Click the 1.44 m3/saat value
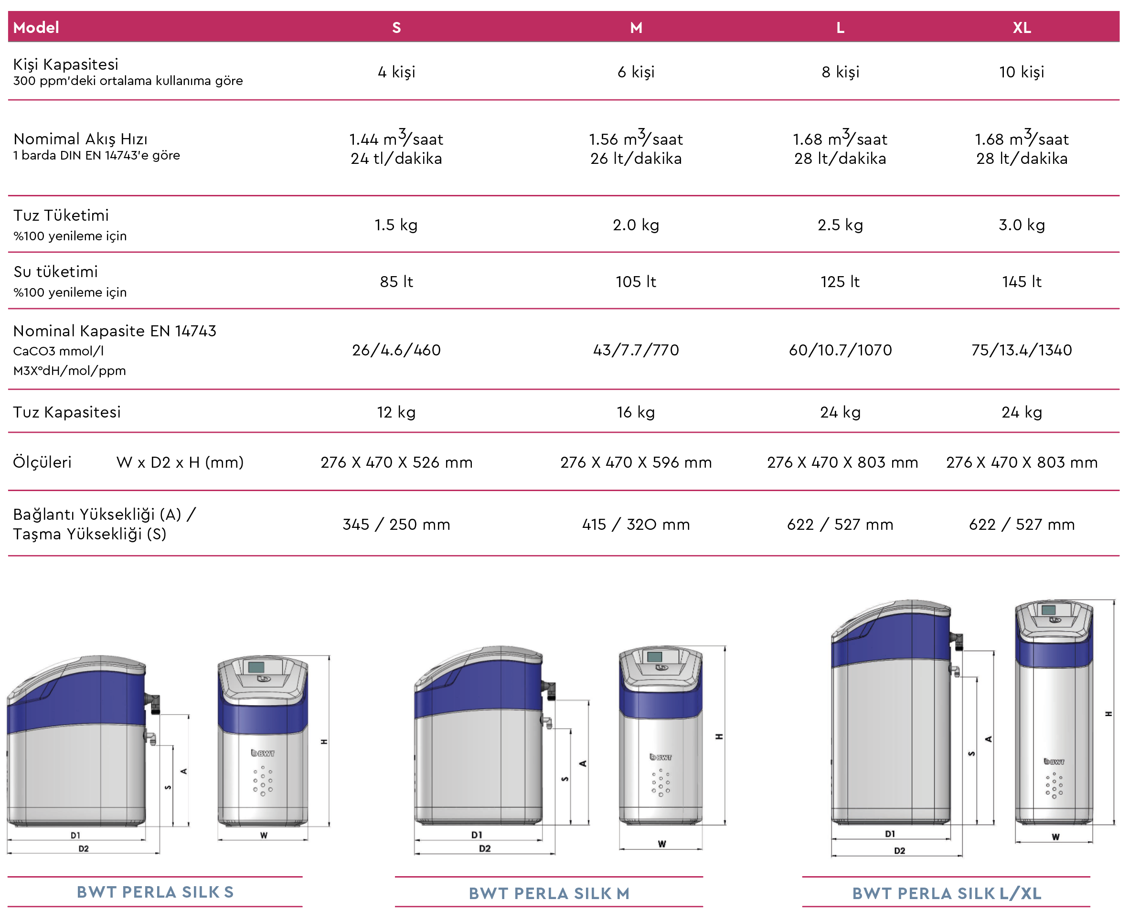 [396, 138]
